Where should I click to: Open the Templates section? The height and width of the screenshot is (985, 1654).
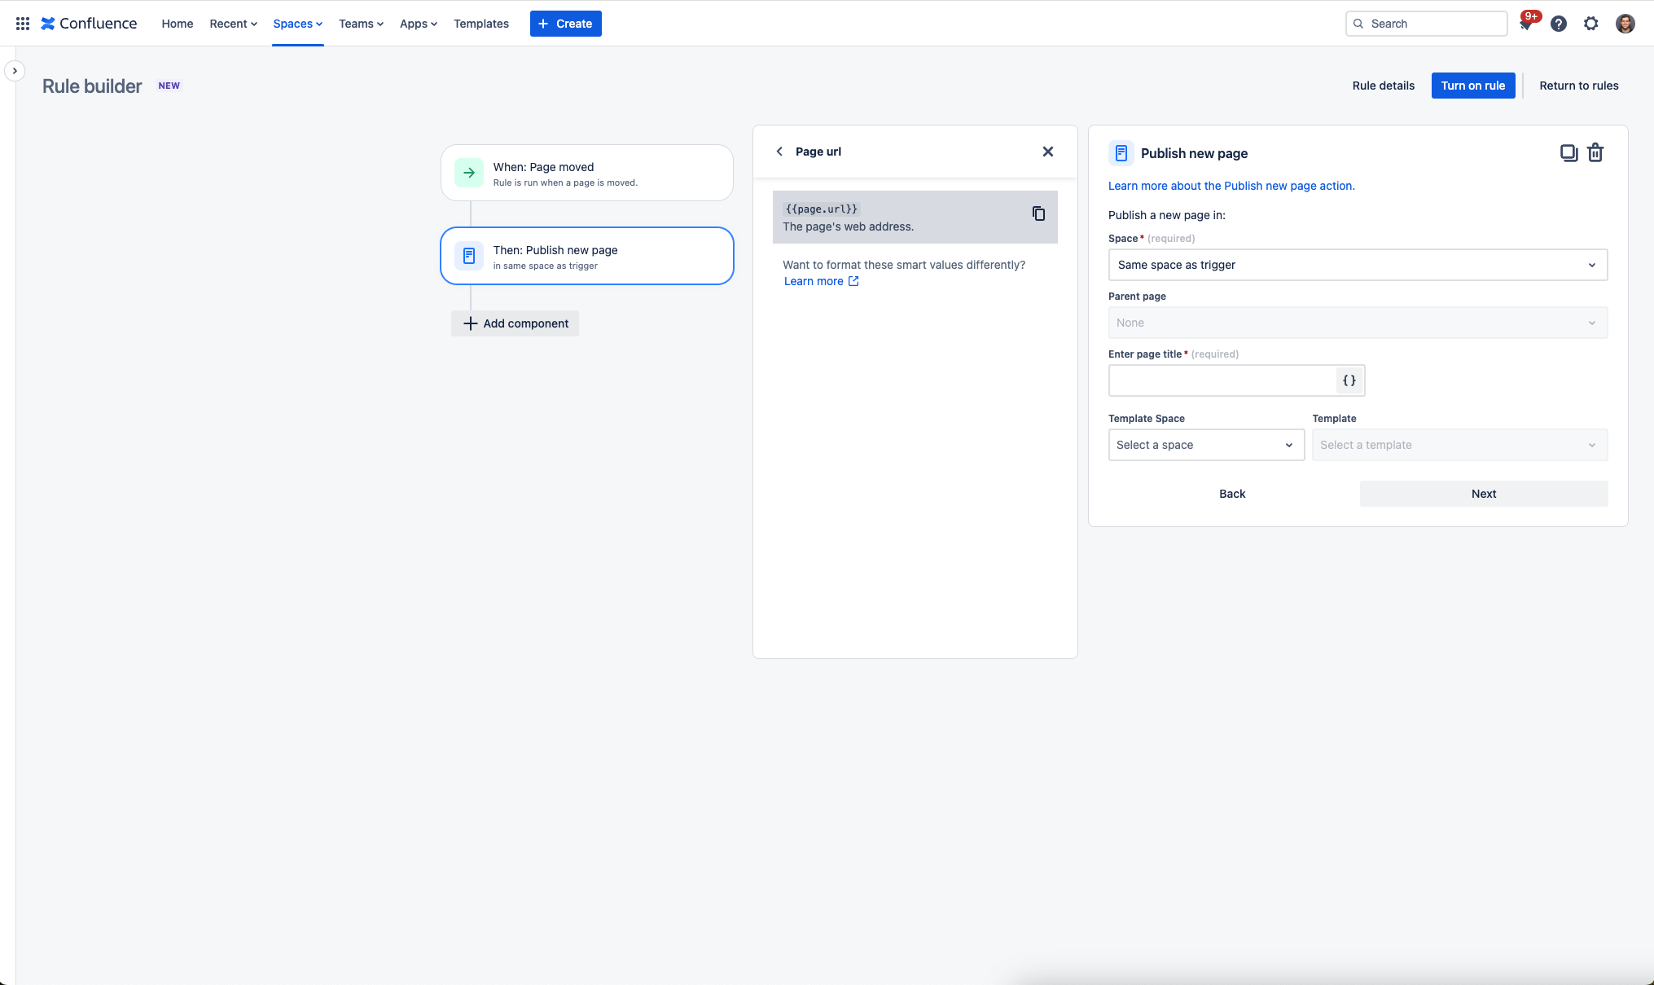tap(480, 23)
